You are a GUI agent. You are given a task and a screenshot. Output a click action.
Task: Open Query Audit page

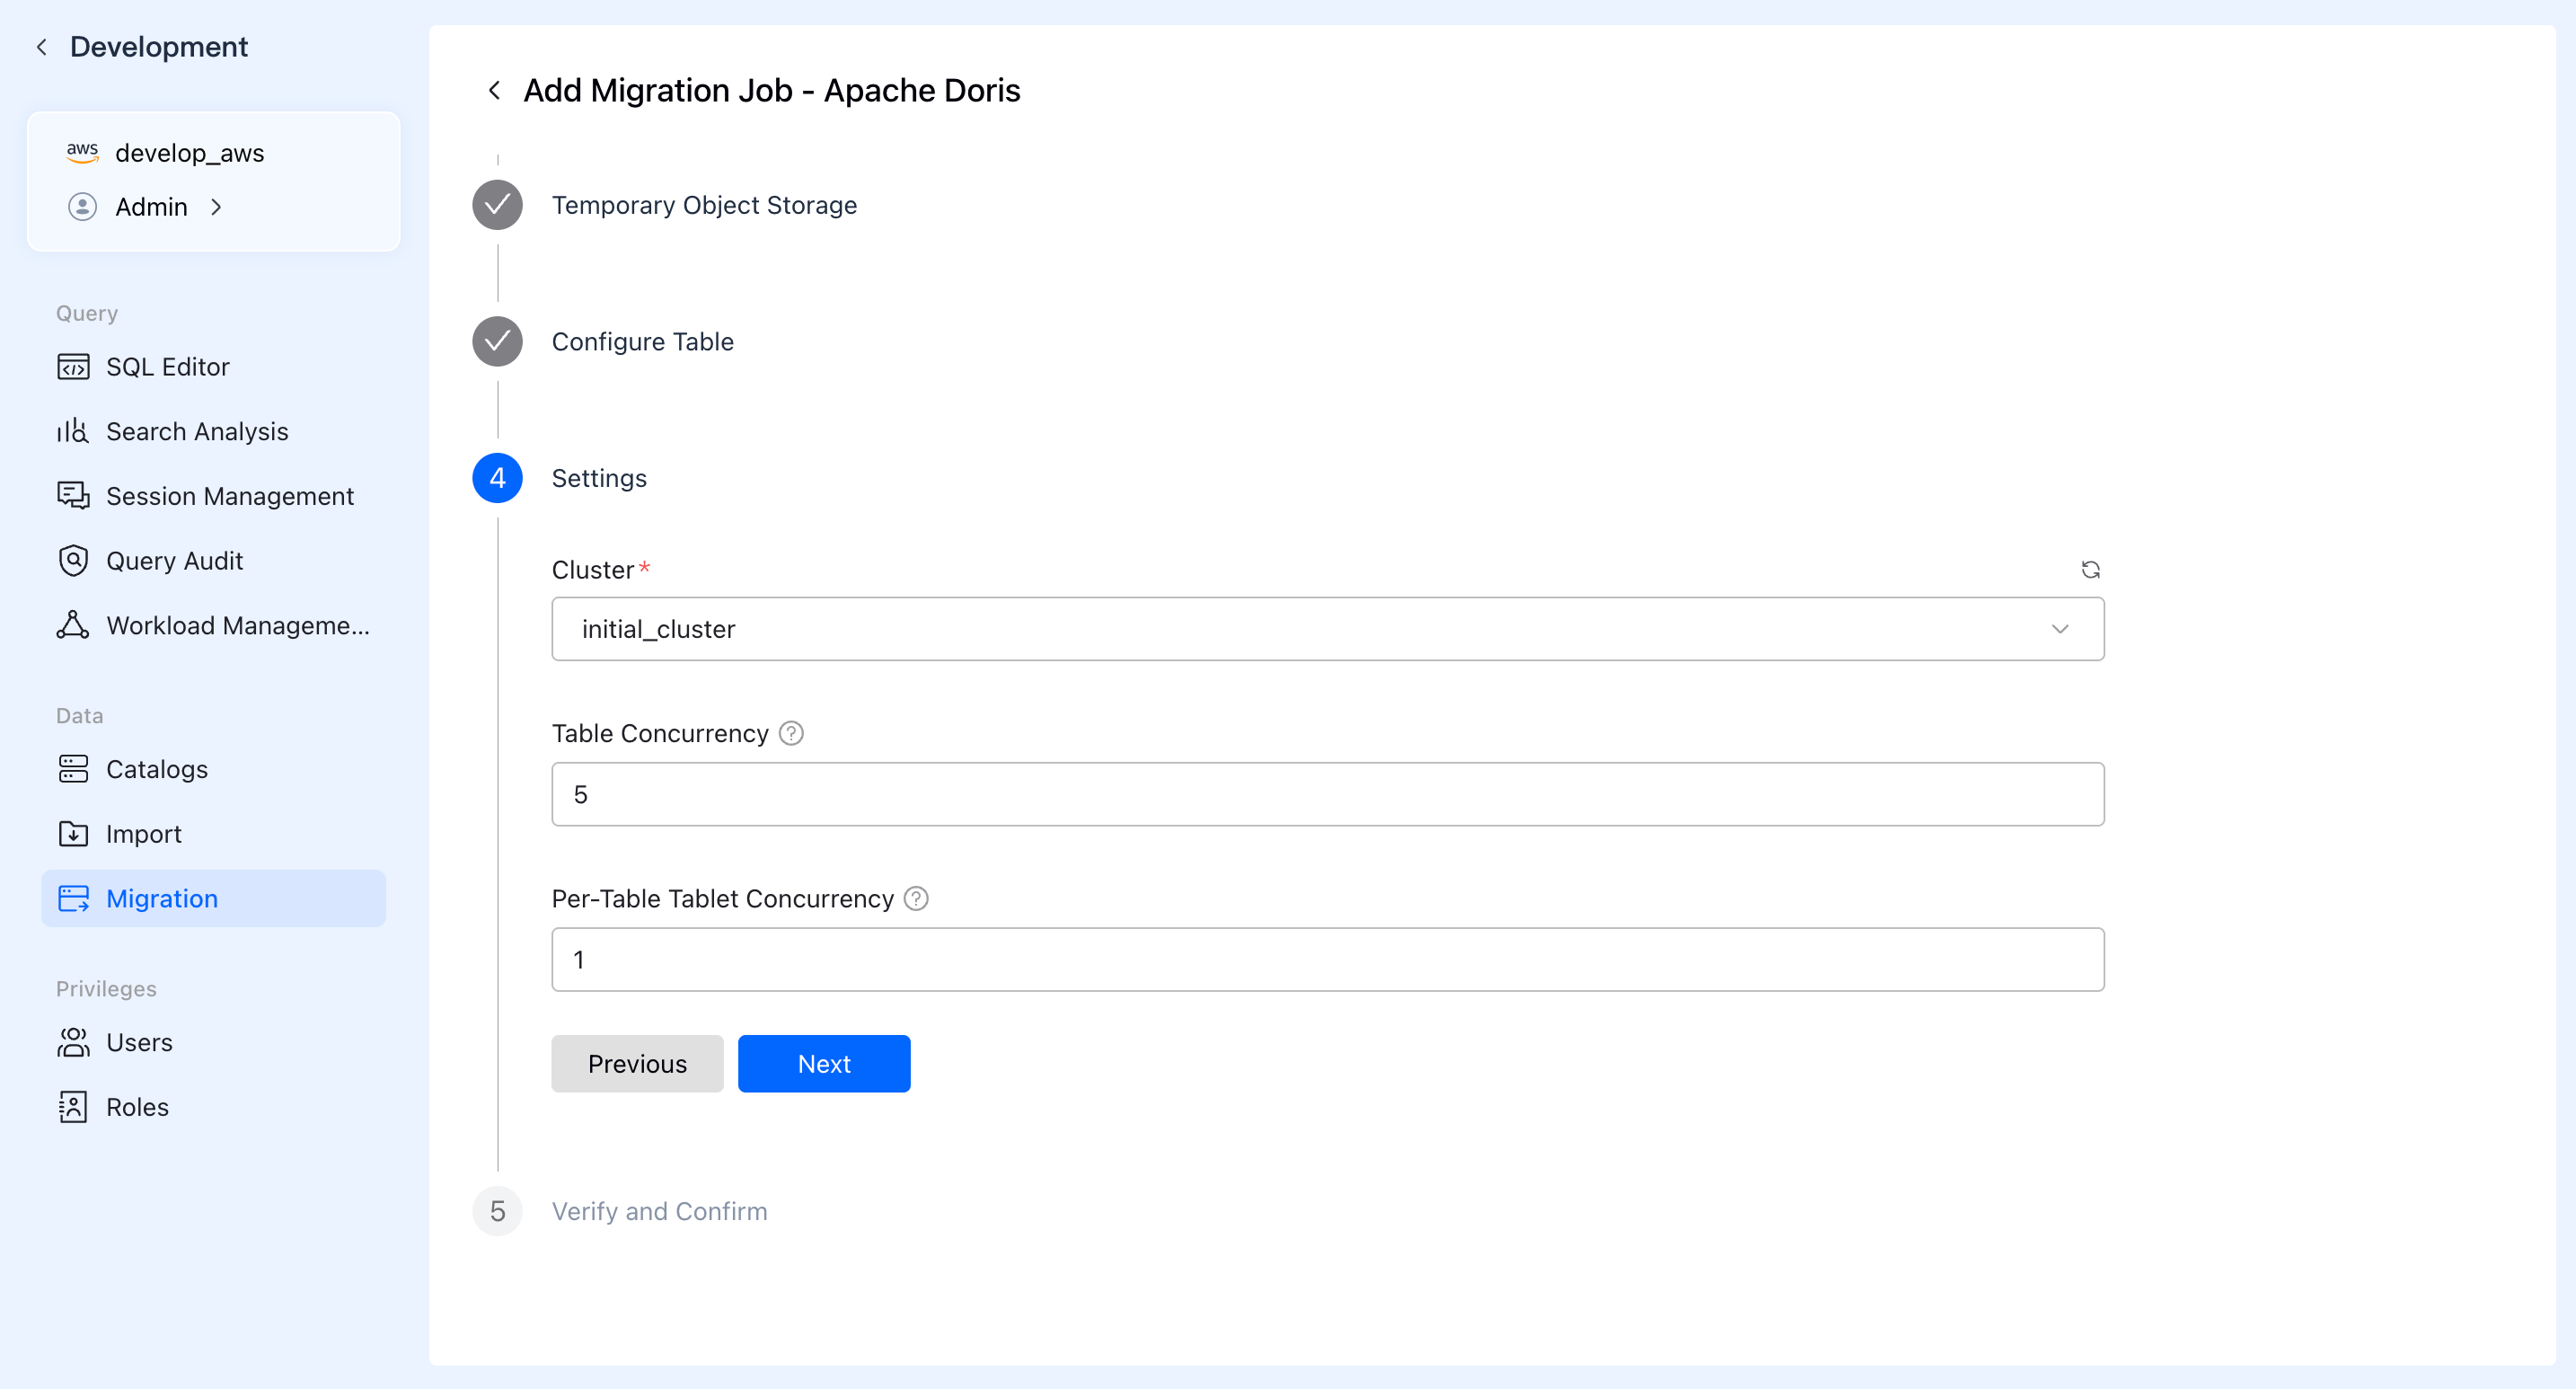point(174,561)
